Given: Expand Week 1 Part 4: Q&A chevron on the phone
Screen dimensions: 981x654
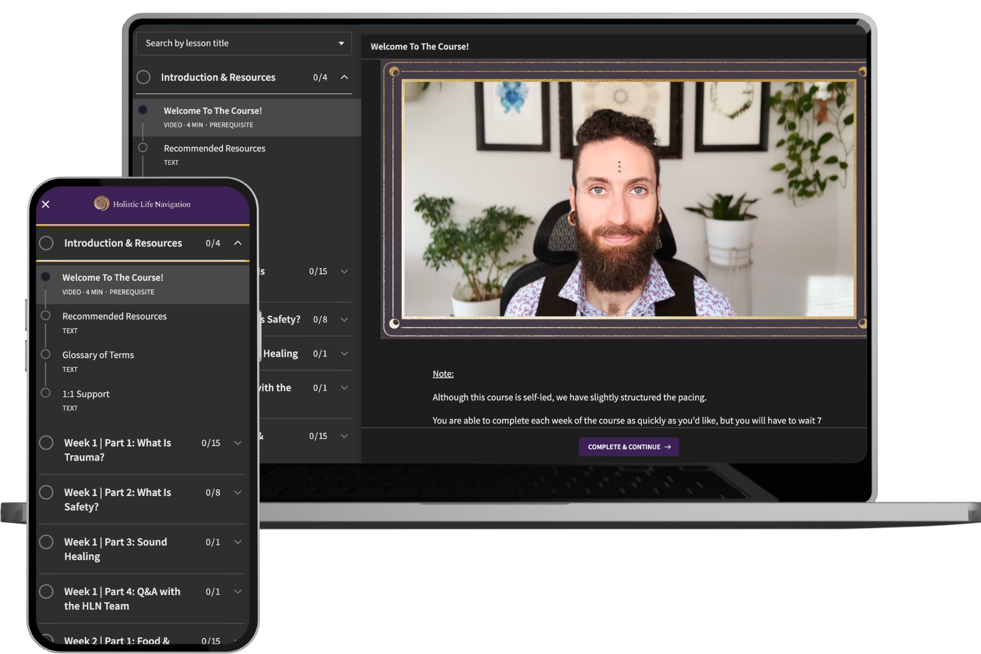Looking at the screenshot, I should click(238, 592).
